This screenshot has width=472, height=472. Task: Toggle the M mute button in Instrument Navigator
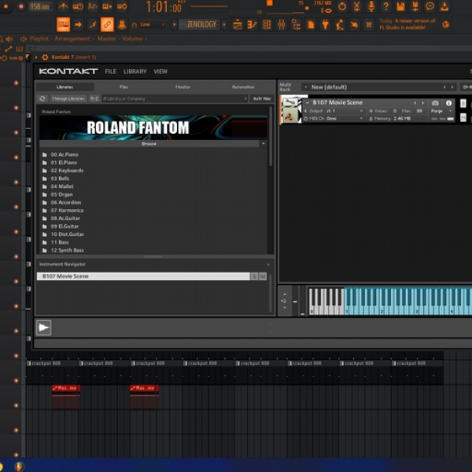[x=263, y=276]
